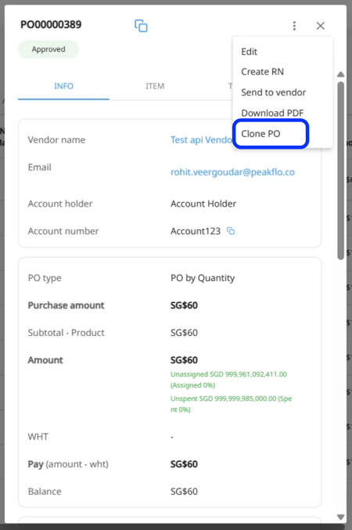
Task: Click the scrollbar up arrow
Action: [340, 74]
